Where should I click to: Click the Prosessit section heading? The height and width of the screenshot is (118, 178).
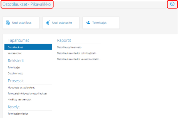(16, 81)
